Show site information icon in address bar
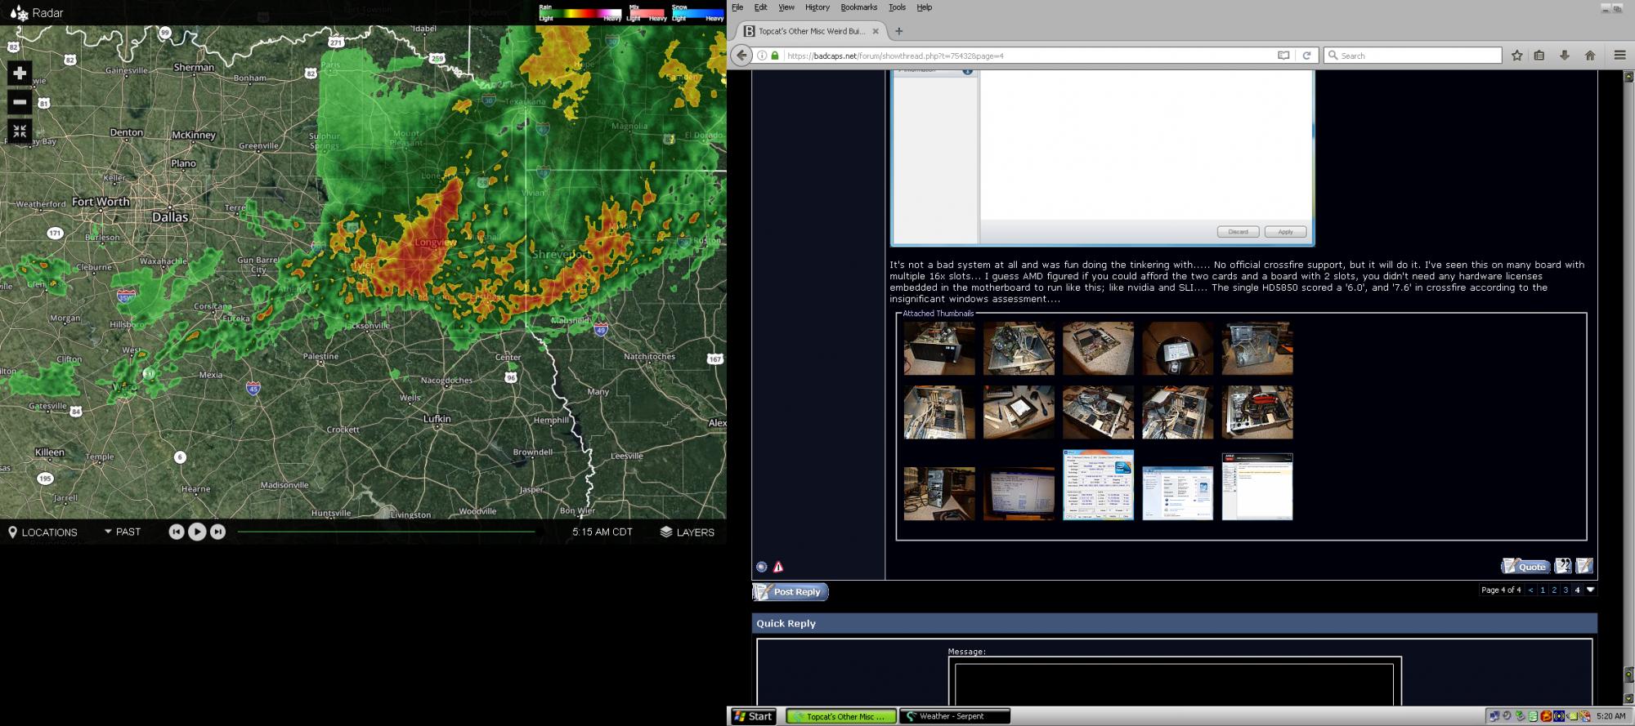This screenshot has height=726, width=1635. tap(762, 56)
